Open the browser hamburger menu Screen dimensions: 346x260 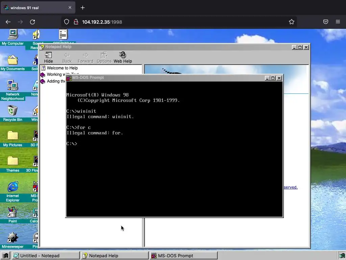click(338, 22)
